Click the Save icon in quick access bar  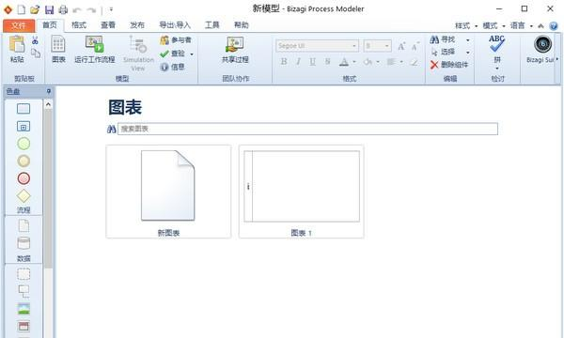pyautogui.click(x=49, y=9)
